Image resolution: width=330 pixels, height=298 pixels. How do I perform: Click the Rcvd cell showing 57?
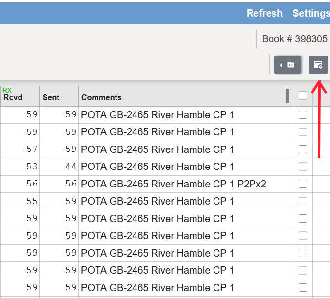(32, 149)
